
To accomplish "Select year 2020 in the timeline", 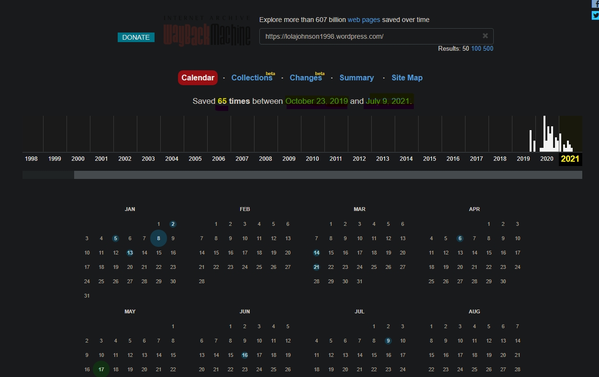I will point(546,159).
